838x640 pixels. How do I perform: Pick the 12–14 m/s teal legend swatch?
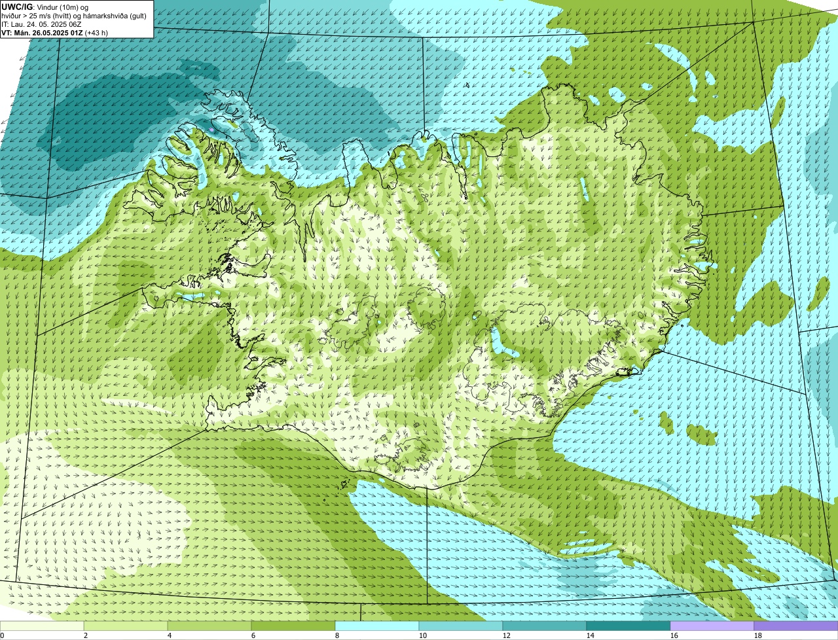545,626
